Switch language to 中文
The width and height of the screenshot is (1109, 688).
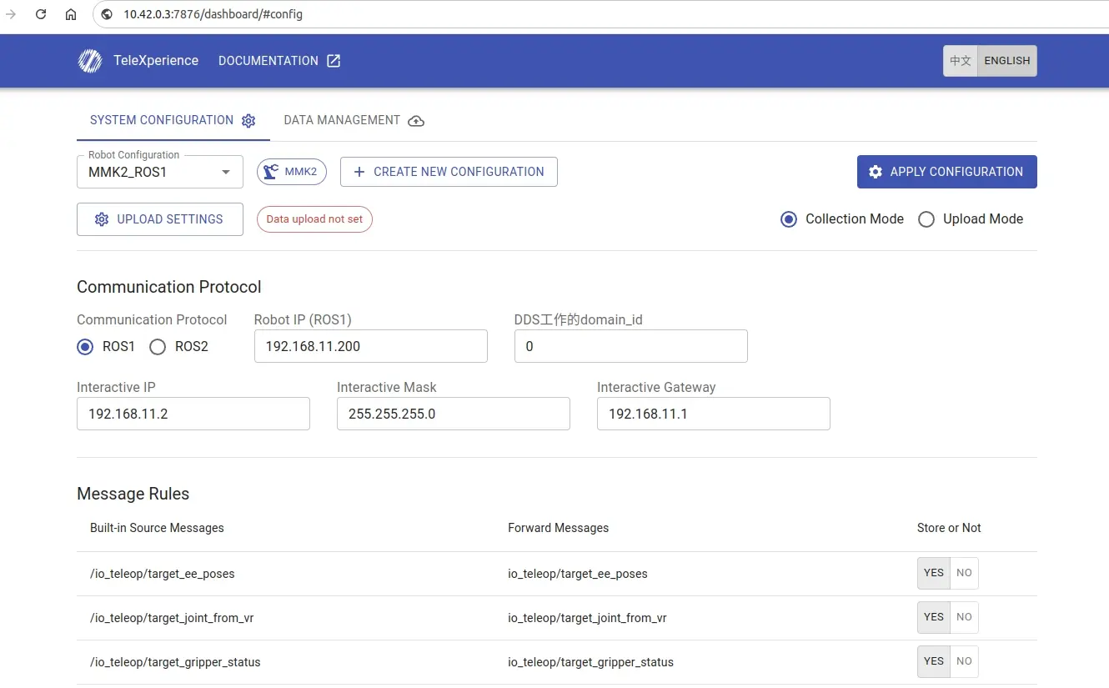tap(961, 61)
